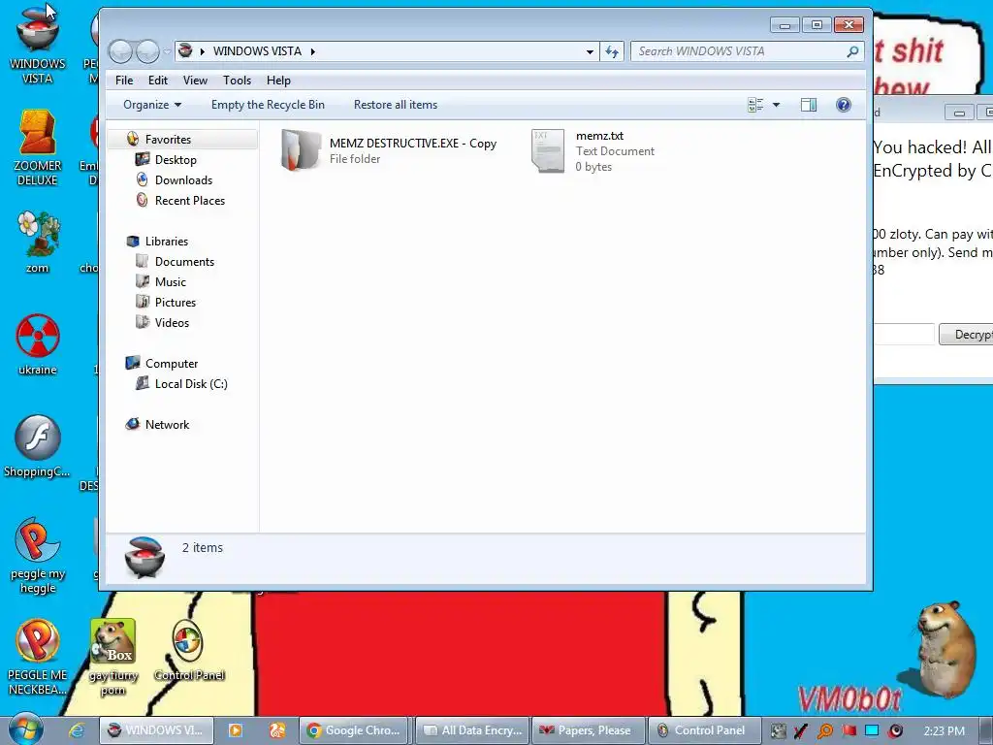Open the zom desktop shortcut
993x745 pixels.
[38, 242]
